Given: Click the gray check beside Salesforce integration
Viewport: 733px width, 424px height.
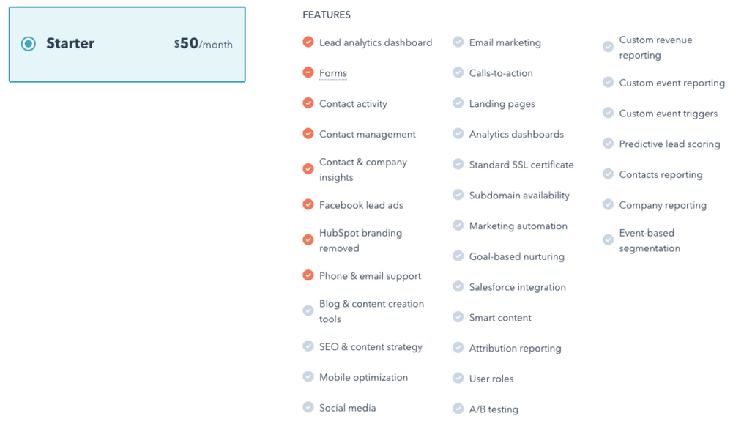Looking at the screenshot, I should 458,286.
